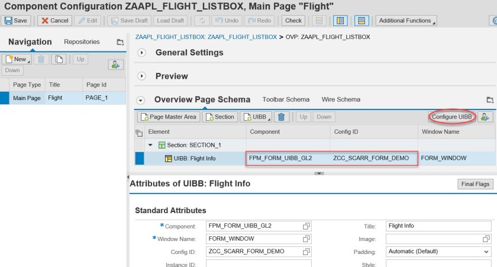Click the greyed layout icon beside Check
Screen dimensions: 497x267
click(x=319, y=21)
